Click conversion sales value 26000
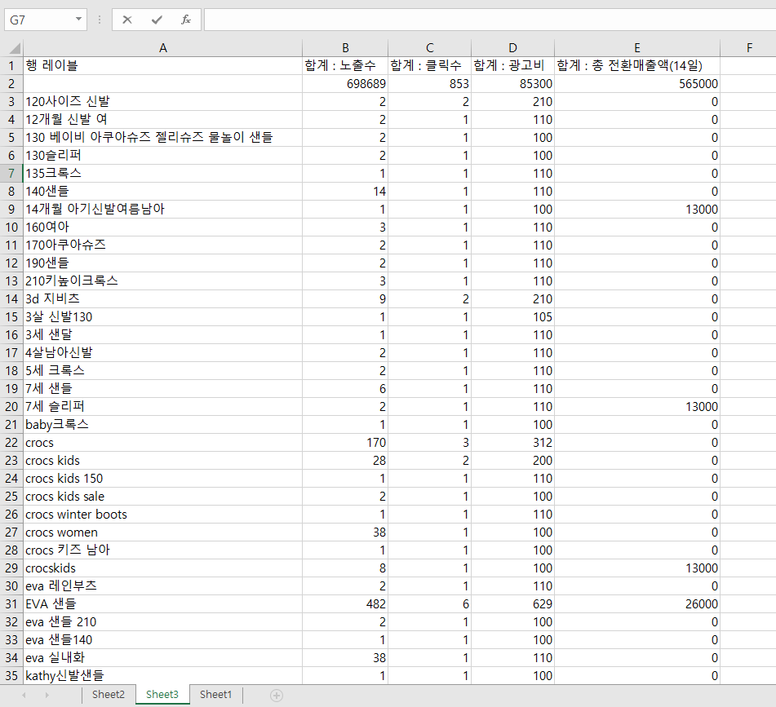The width and height of the screenshot is (776, 707). (x=637, y=604)
